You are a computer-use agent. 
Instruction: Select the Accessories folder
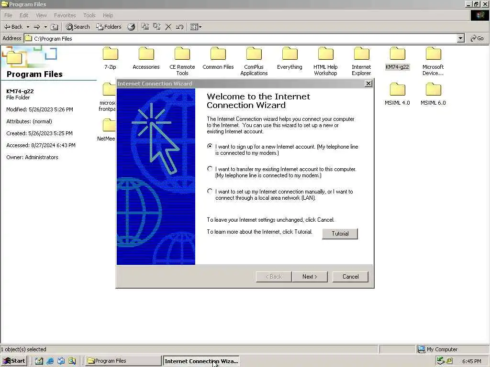tap(146, 58)
